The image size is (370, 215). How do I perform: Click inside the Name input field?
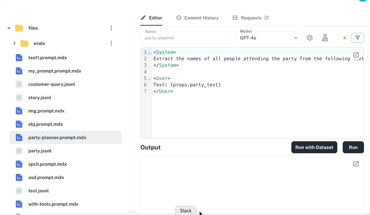185,38
